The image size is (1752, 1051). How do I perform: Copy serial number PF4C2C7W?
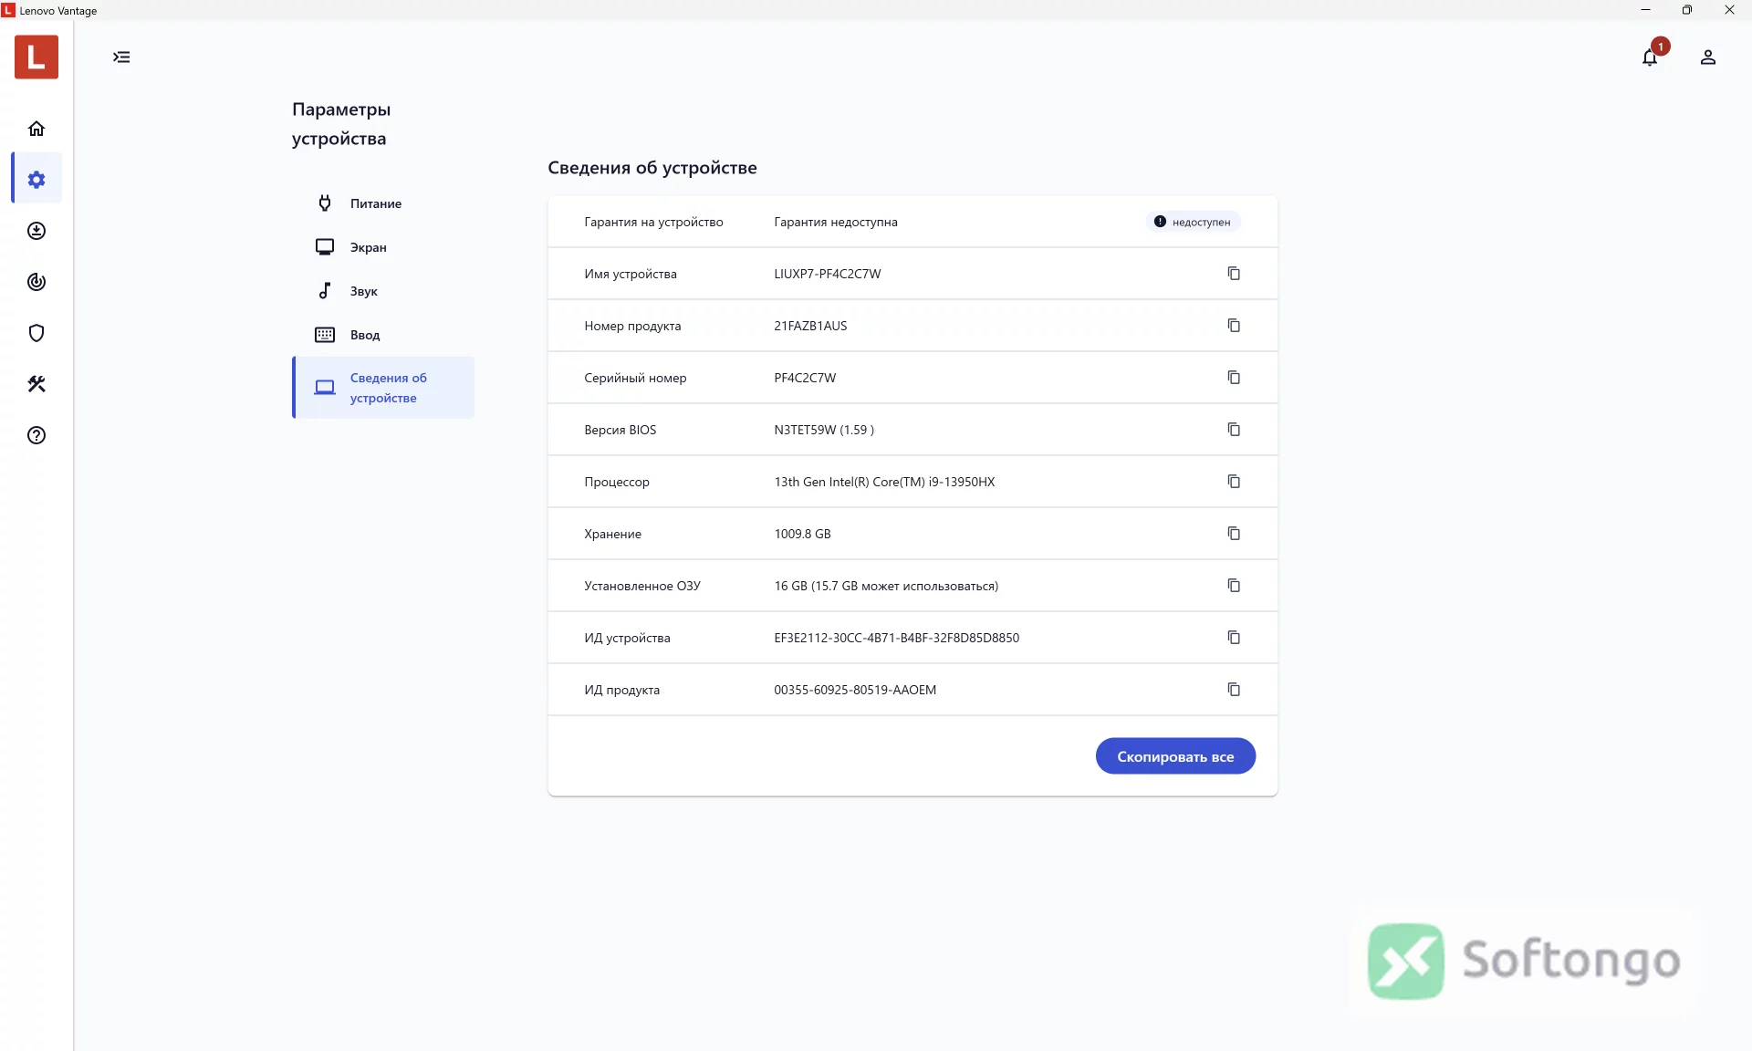[1234, 378]
